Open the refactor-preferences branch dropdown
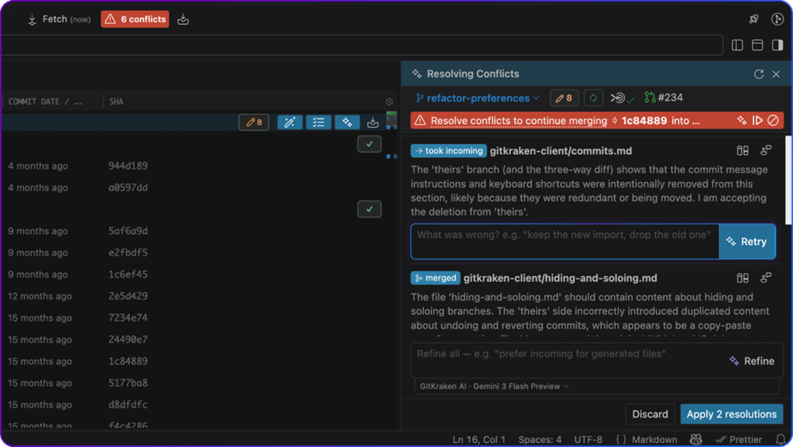This screenshot has height=447, width=793. click(477, 98)
